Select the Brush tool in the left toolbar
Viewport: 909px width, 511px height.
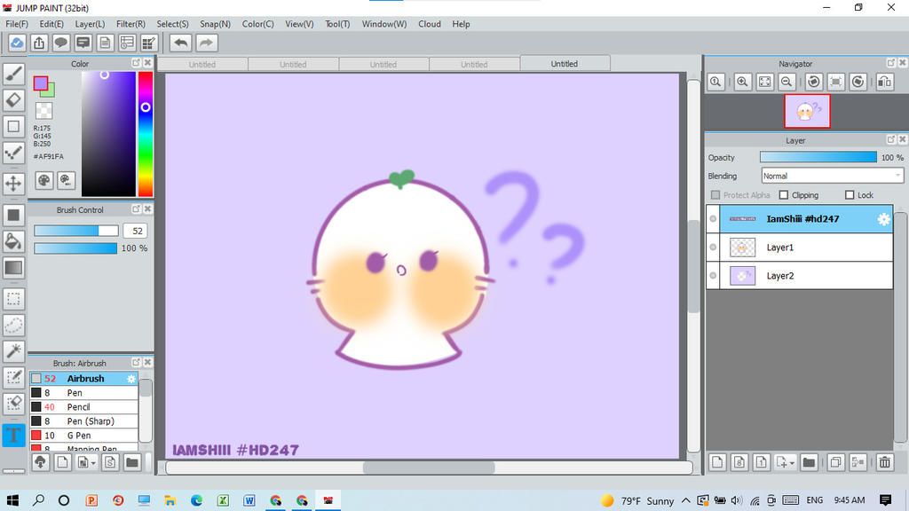(13, 74)
